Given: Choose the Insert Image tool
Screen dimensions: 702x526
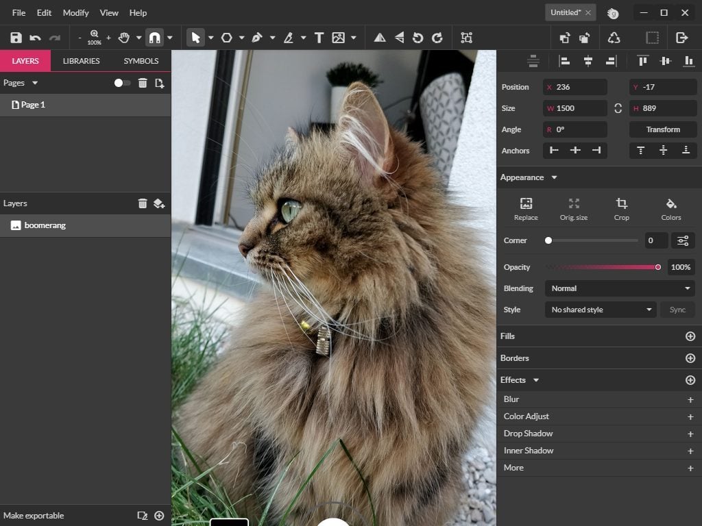Looking at the screenshot, I should point(339,38).
